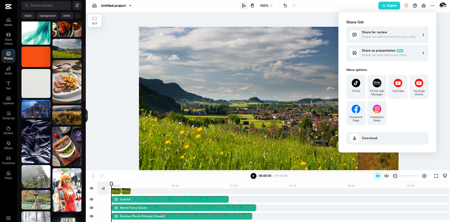Click the keyboard shortcuts icon
450x222 pixels.
pyautogui.click(x=8, y=218)
